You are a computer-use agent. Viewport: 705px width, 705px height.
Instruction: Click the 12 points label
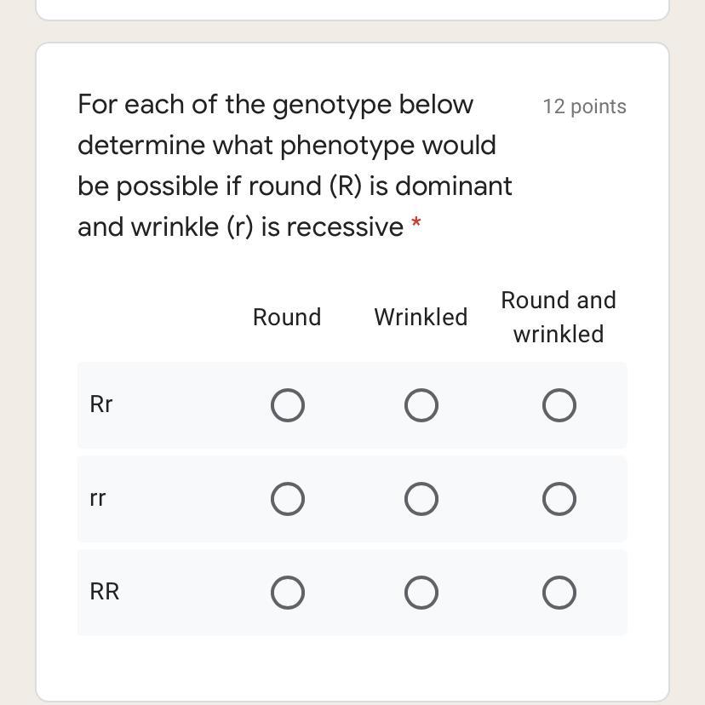click(x=584, y=106)
